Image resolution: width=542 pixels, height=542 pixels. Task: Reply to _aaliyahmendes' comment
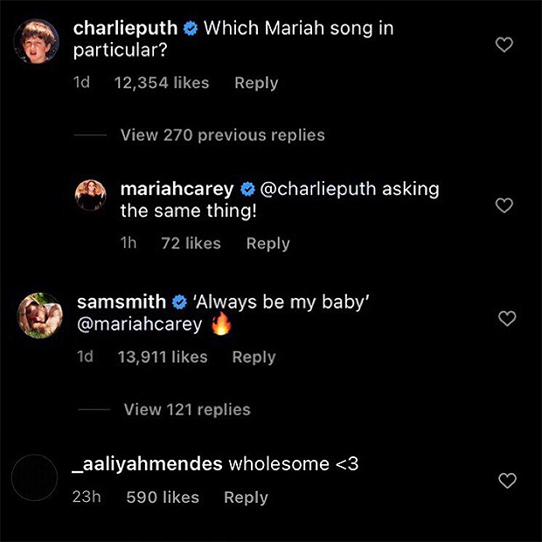click(246, 497)
